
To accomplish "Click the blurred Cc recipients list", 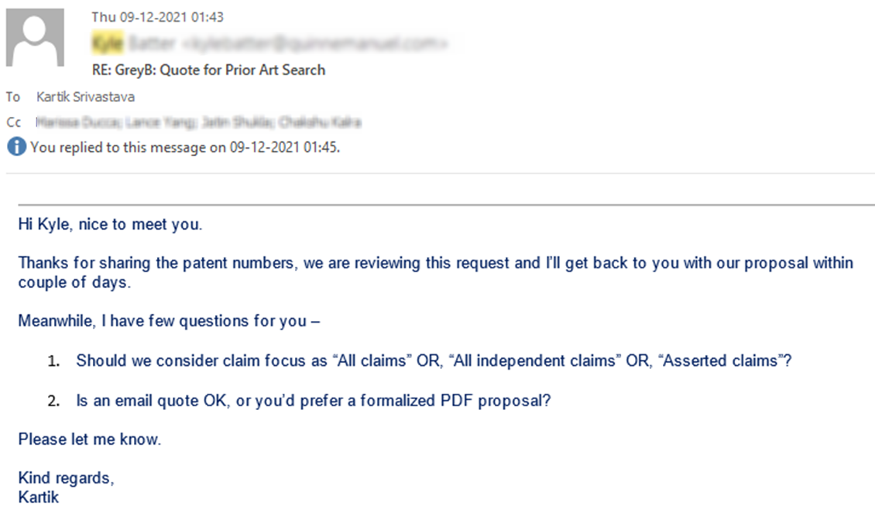I will (199, 122).
